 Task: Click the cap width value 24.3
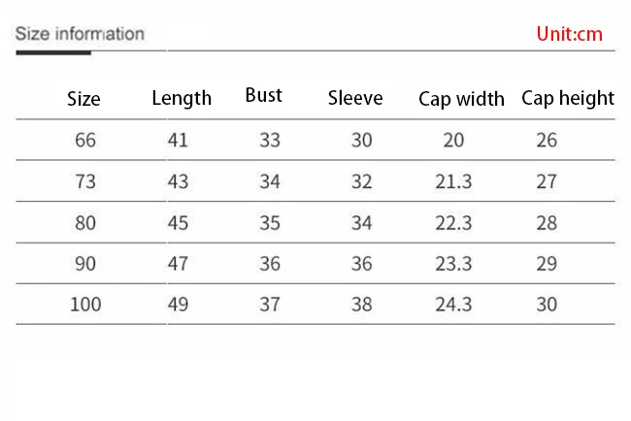coord(453,304)
